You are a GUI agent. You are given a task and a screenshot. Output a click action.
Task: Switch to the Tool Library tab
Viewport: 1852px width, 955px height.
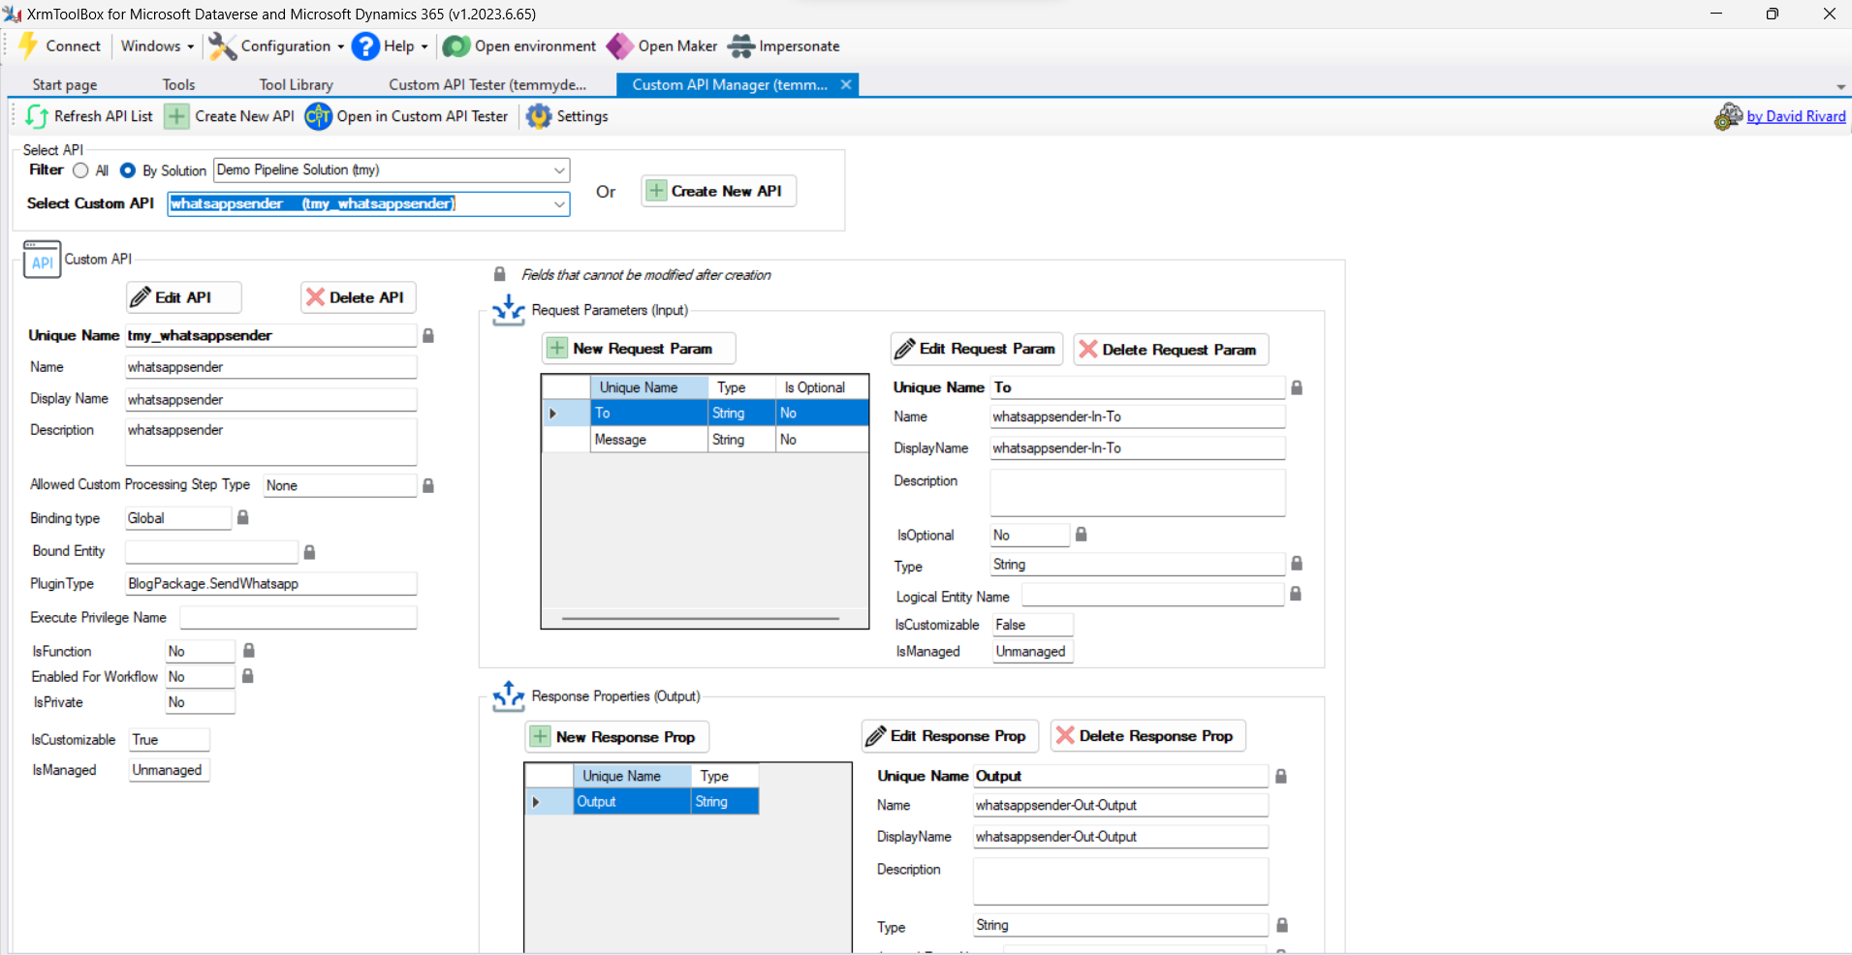(296, 85)
